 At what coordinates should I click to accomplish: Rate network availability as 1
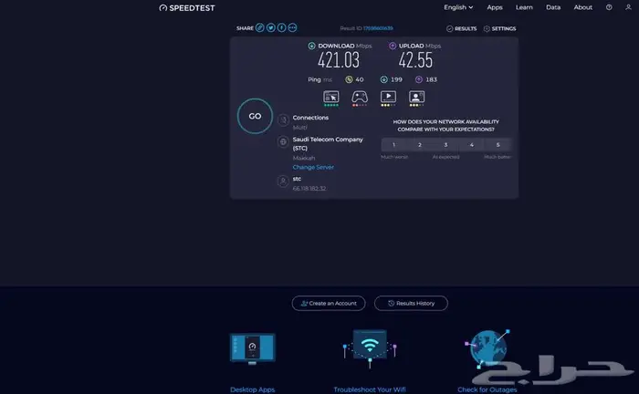(393, 144)
